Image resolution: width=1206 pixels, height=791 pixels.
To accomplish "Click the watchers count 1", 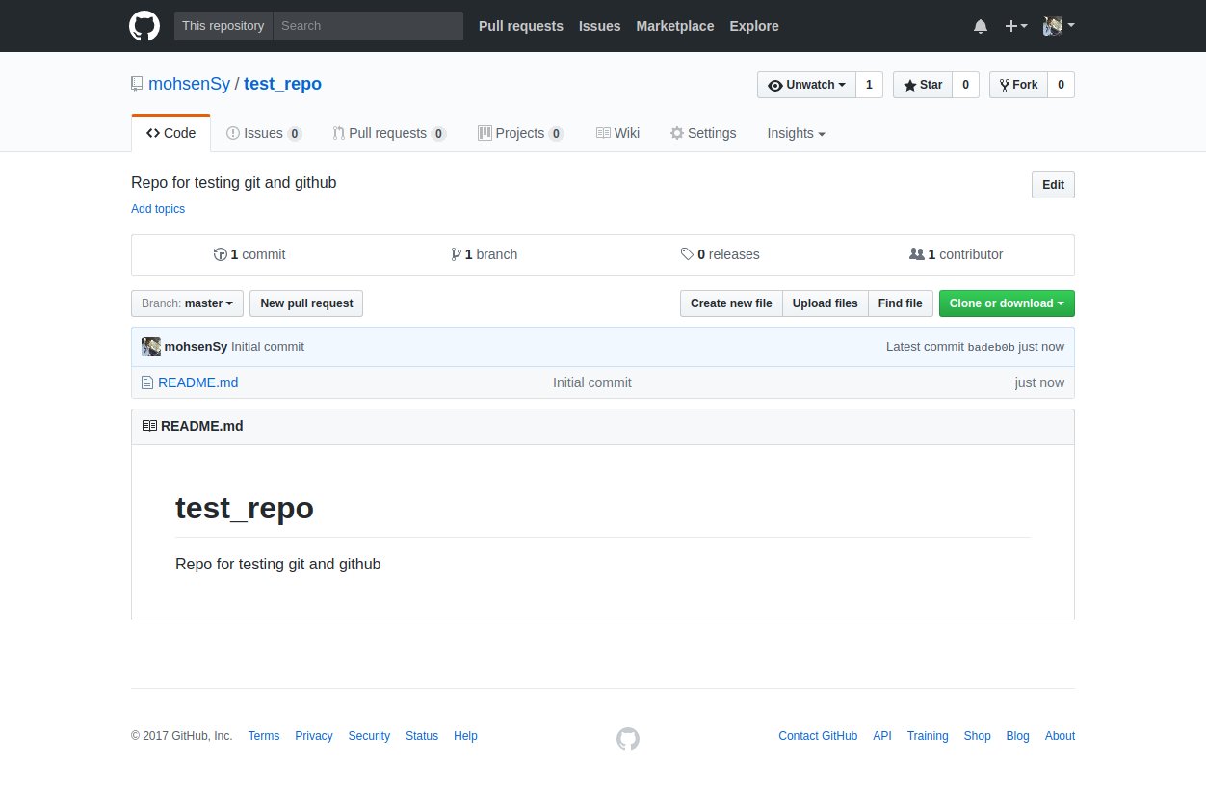I will (869, 85).
